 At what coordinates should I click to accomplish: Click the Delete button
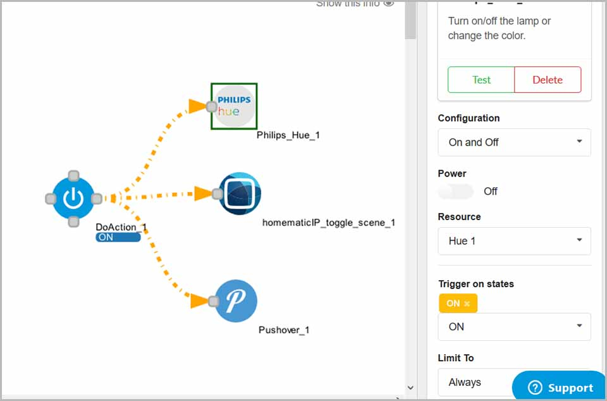tap(548, 80)
